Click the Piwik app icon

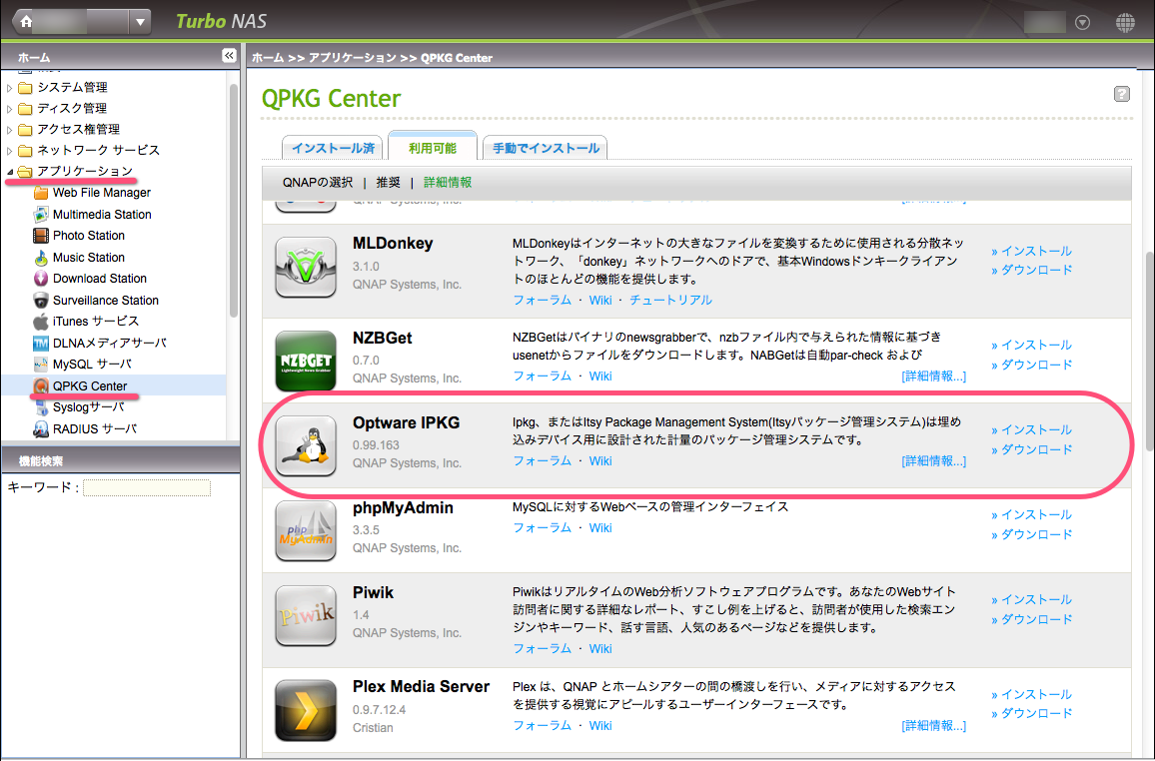[x=306, y=615]
